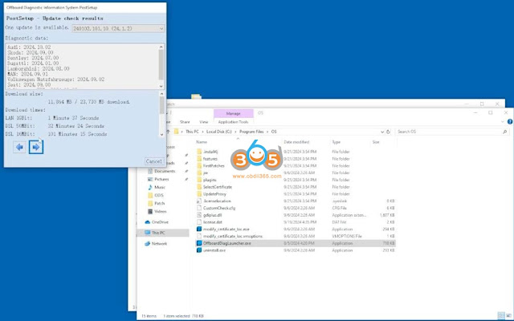Select the SelectCertificate folder icon
Image resolution: width=514 pixels, height=321 pixels.
pyautogui.click(x=199, y=187)
